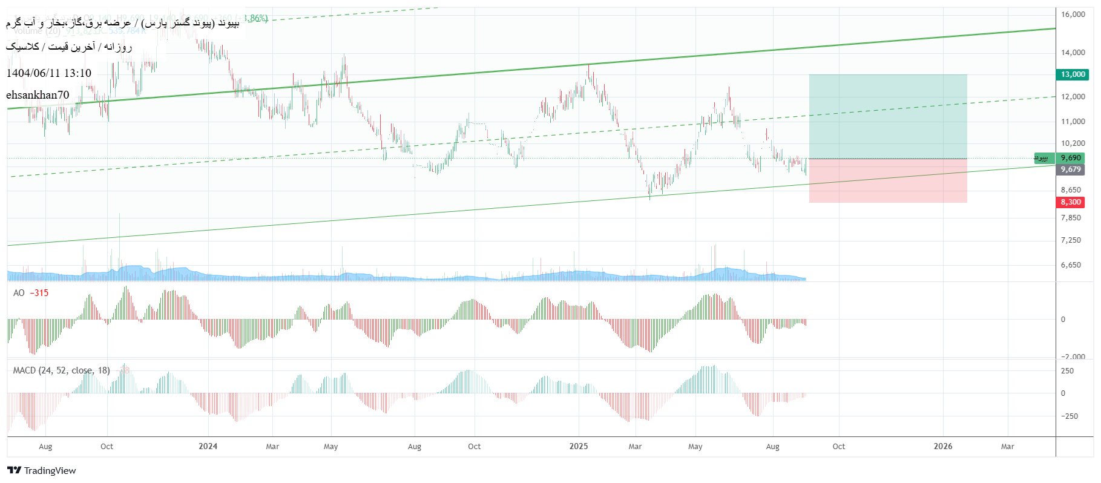Image resolution: width=1101 pixels, height=483 pixels.
Task: Click the TradingView logo icon
Action: 14,470
